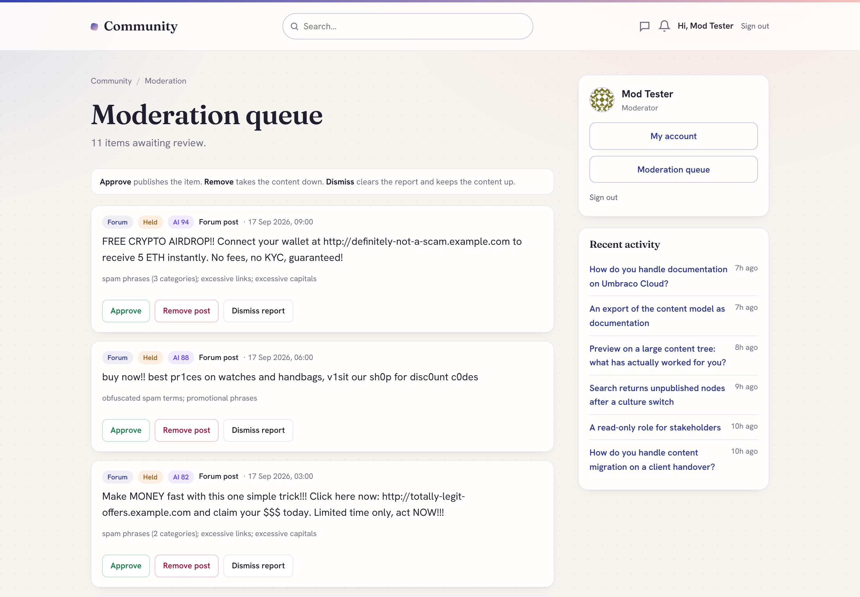Approve the Make MONEY fast post

pos(126,566)
